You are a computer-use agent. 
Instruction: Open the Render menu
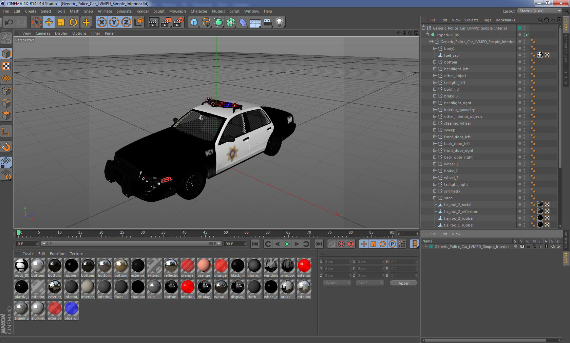pyautogui.click(x=142, y=11)
